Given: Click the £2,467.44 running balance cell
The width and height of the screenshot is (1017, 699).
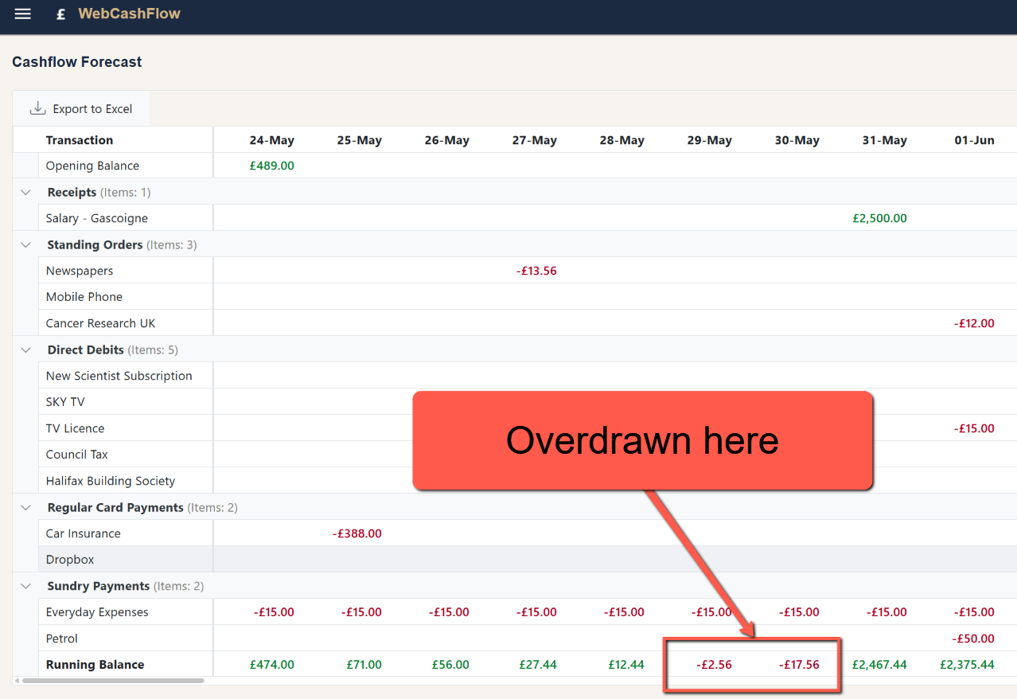Looking at the screenshot, I should [x=879, y=665].
